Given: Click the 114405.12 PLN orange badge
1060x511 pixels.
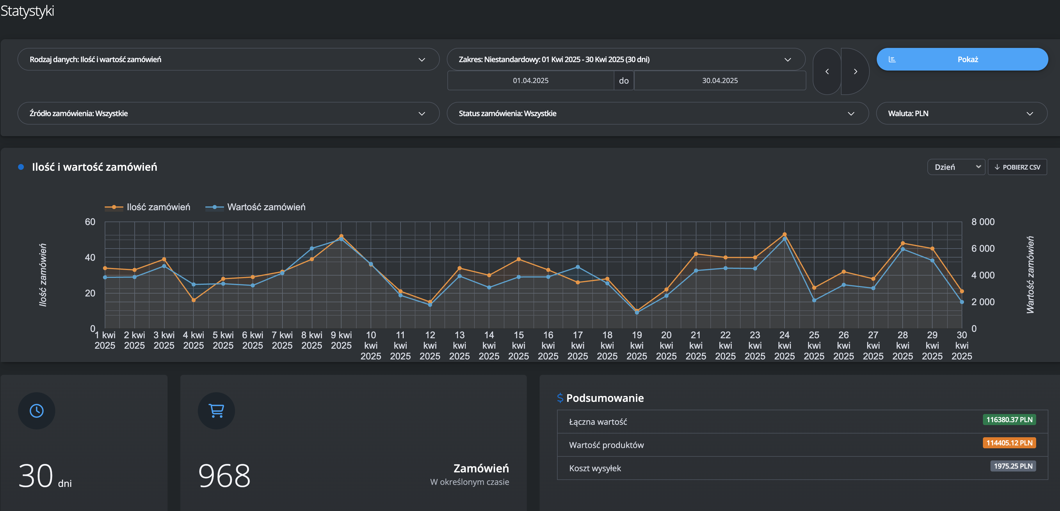Looking at the screenshot, I should tap(1009, 443).
